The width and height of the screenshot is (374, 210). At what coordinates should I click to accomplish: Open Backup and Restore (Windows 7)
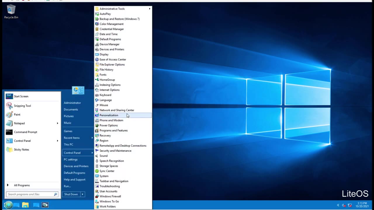(x=123, y=19)
